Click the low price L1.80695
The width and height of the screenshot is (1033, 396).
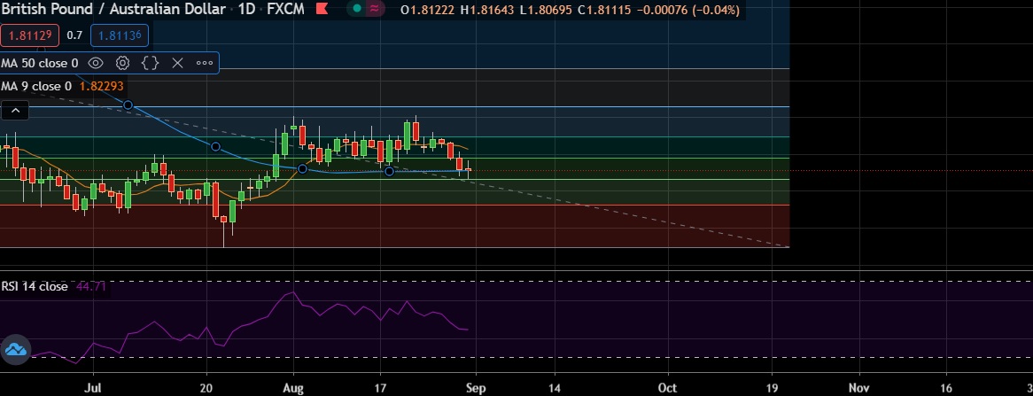(x=546, y=10)
